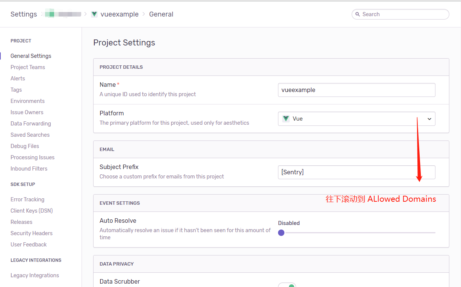
Task: Open Security Headers page
Action: pyautogui.click(x=32, y=233)
